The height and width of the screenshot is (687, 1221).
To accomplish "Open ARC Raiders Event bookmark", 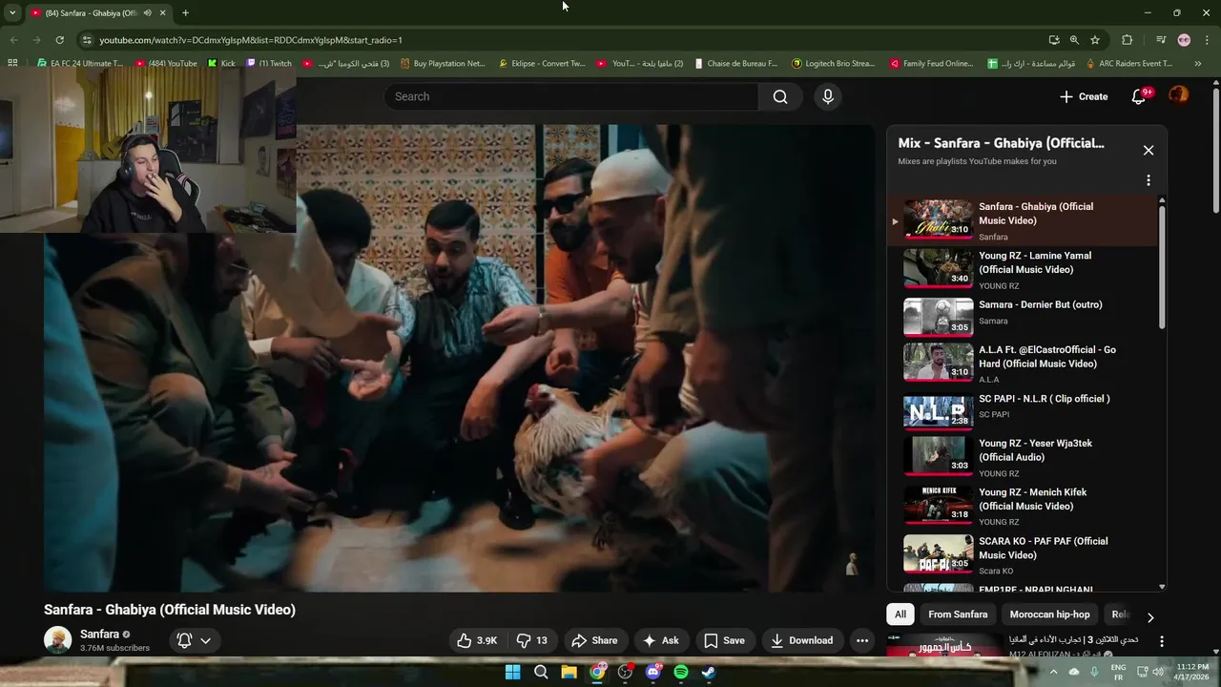I will pos(1128,64).
